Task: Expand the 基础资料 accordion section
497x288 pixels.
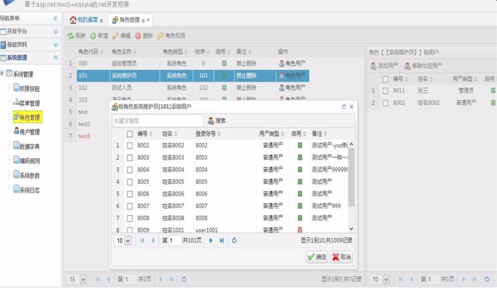Action: [55, 45]
